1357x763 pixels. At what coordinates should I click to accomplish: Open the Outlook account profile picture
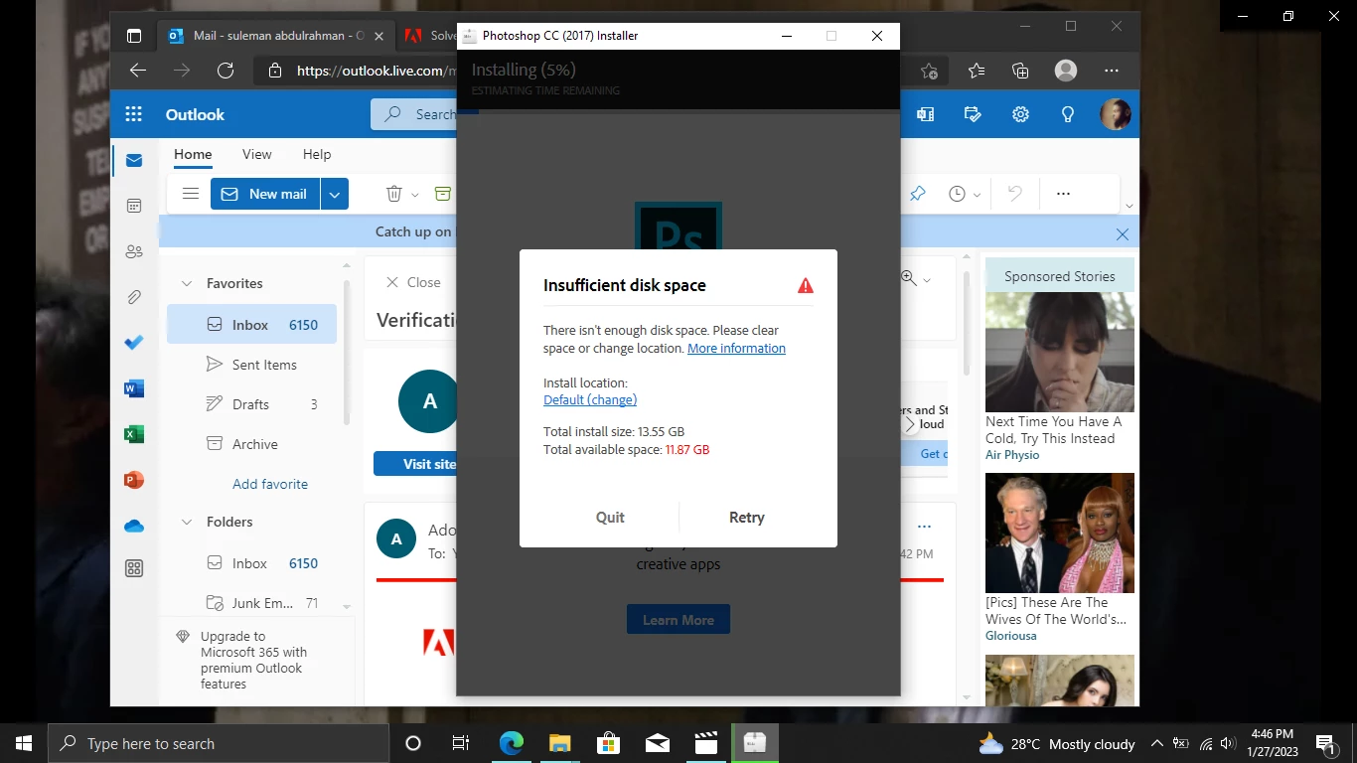(x=1116, y=114)
